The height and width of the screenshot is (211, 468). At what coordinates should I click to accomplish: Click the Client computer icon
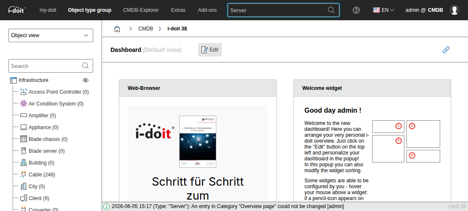click(24, 198)
